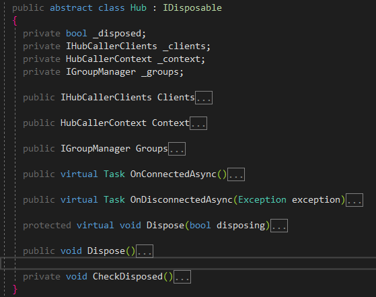Screen dimensions: 376x297
Task: Click the Context property name
Action: tap(170, 123)
